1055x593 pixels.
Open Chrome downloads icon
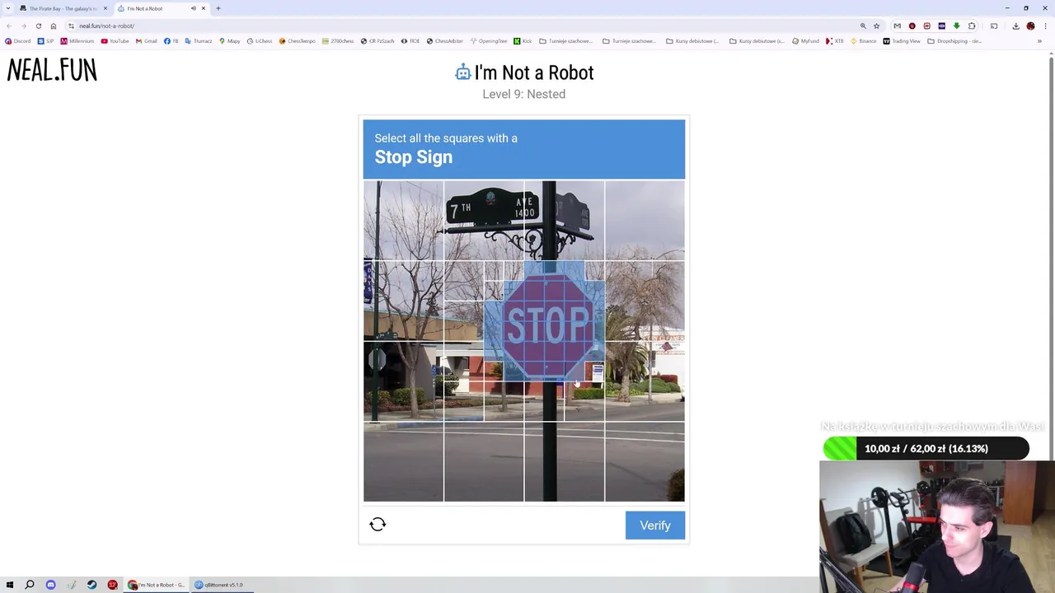[x=1015, y=26]
